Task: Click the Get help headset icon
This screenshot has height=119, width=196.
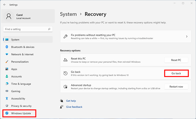Action: [61, 101]
